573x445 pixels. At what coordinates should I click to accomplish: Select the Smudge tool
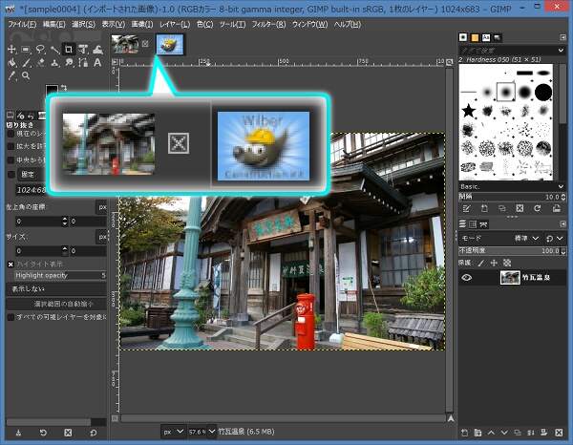coord(69,62)
